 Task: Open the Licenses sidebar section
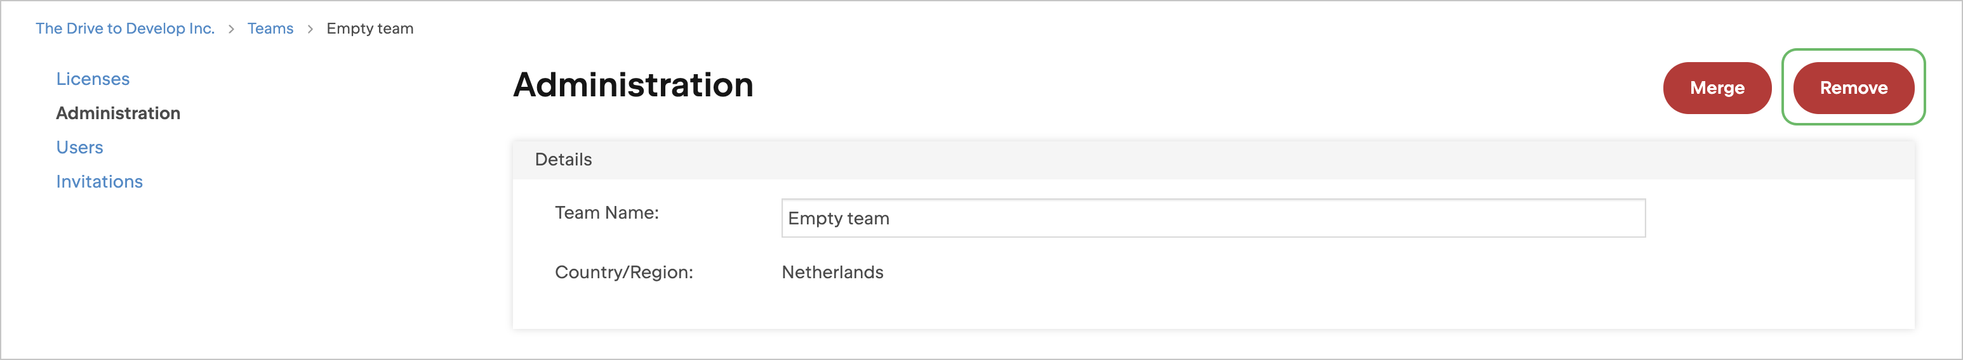click(93, 79)
